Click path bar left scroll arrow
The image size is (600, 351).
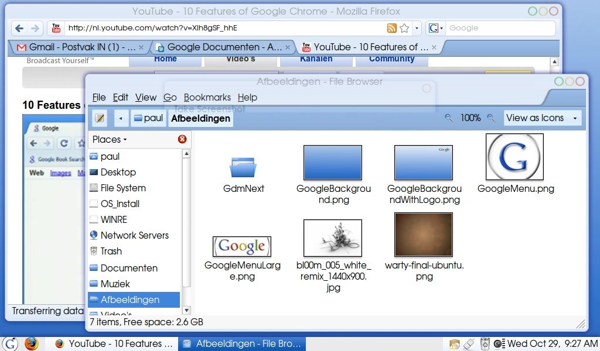coord(121,118)
